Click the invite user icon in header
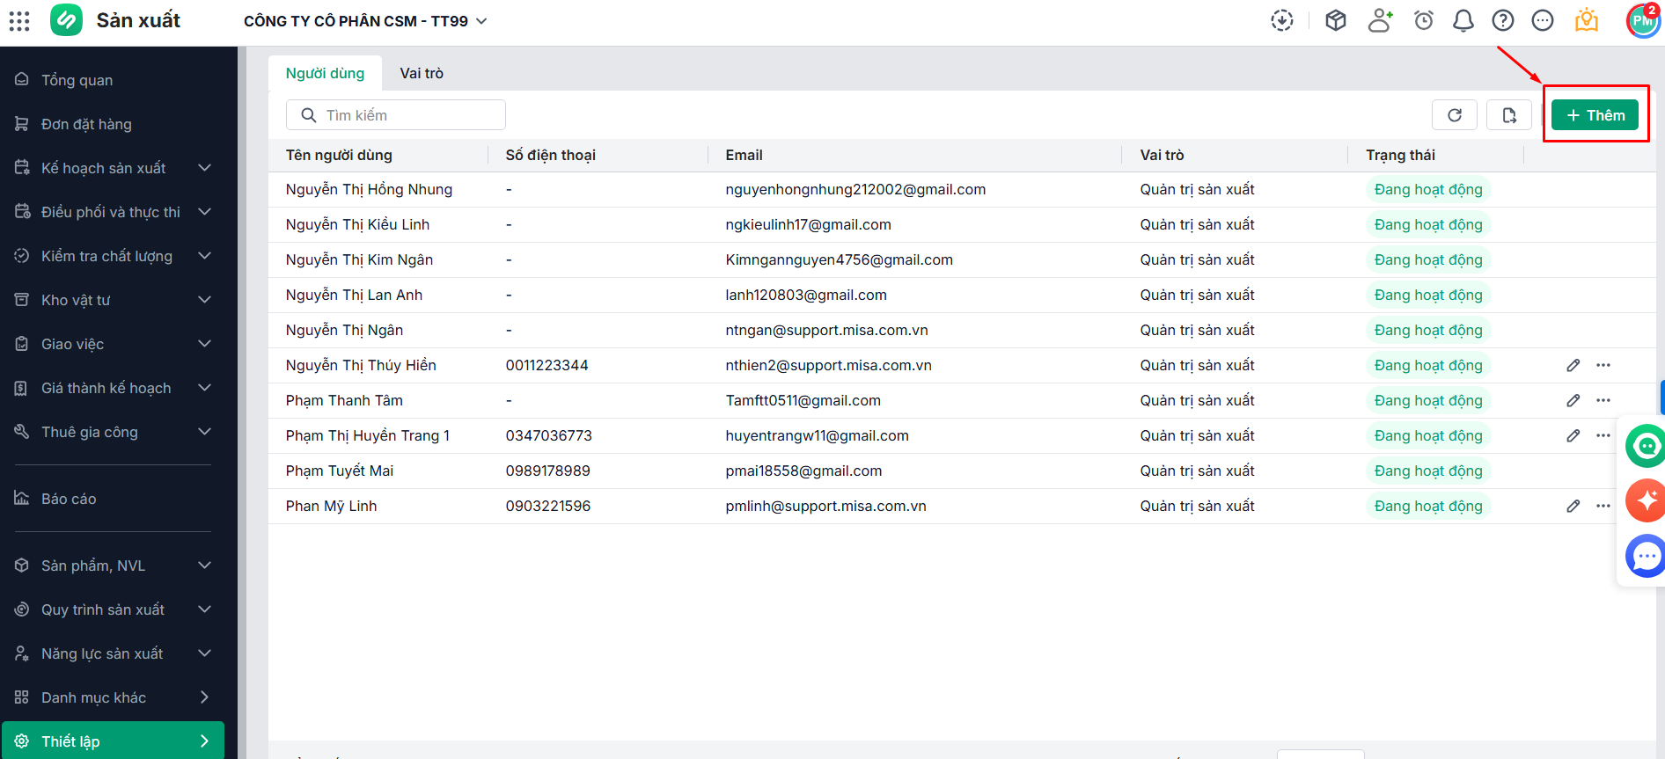The width and height of the screenshot is (1665, 759). [1380, 21]
